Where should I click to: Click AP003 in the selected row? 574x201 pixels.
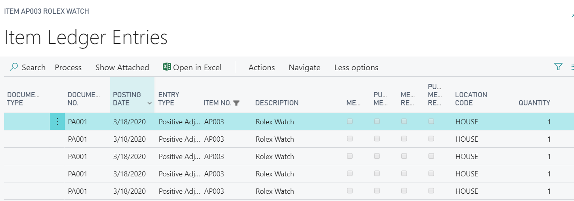coord(214,122)
